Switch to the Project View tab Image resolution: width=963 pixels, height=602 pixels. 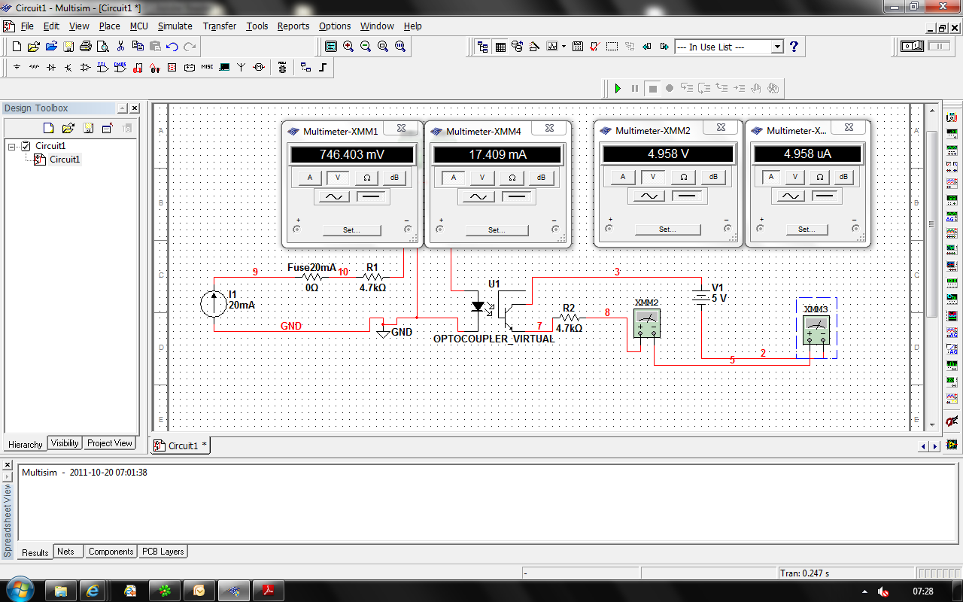(x=110, y=443)
